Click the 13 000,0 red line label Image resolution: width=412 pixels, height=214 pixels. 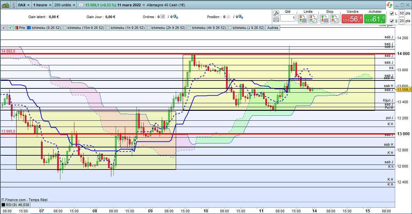pyautogui.click(x=8, y=132)
